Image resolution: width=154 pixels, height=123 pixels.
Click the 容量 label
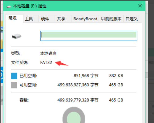point(24,100)
